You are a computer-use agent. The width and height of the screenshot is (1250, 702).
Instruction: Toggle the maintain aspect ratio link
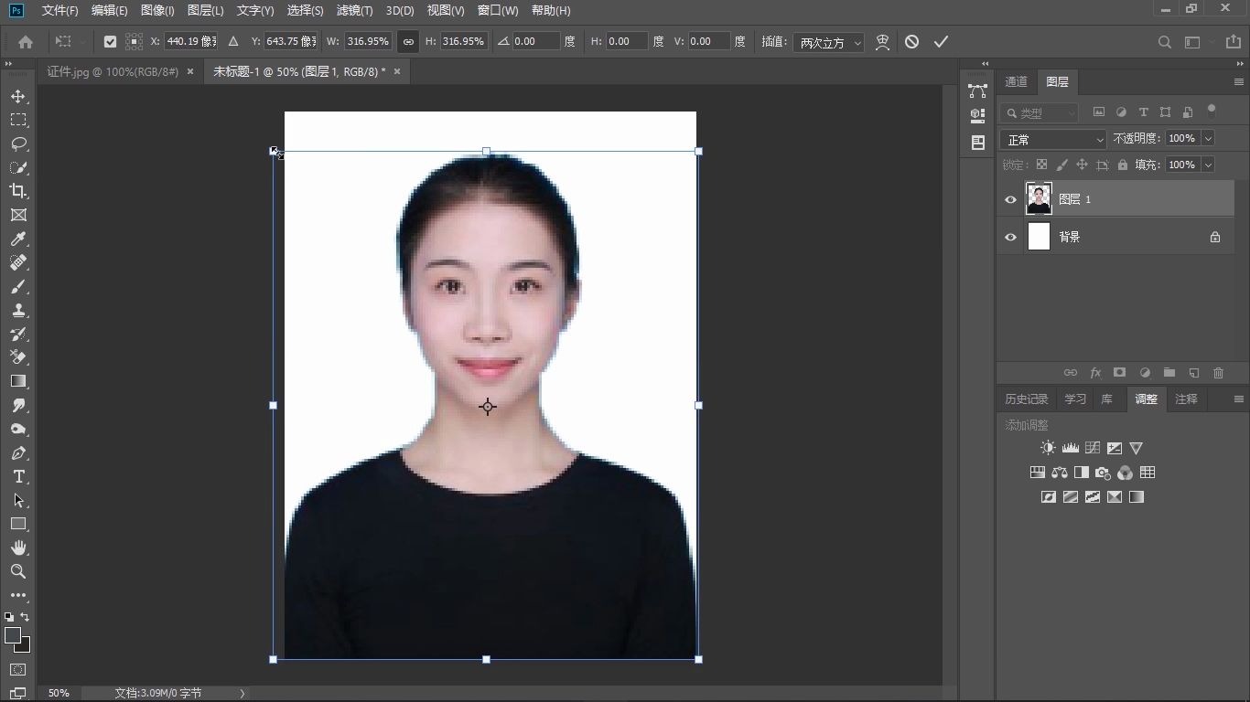click(x=408, y=42)
